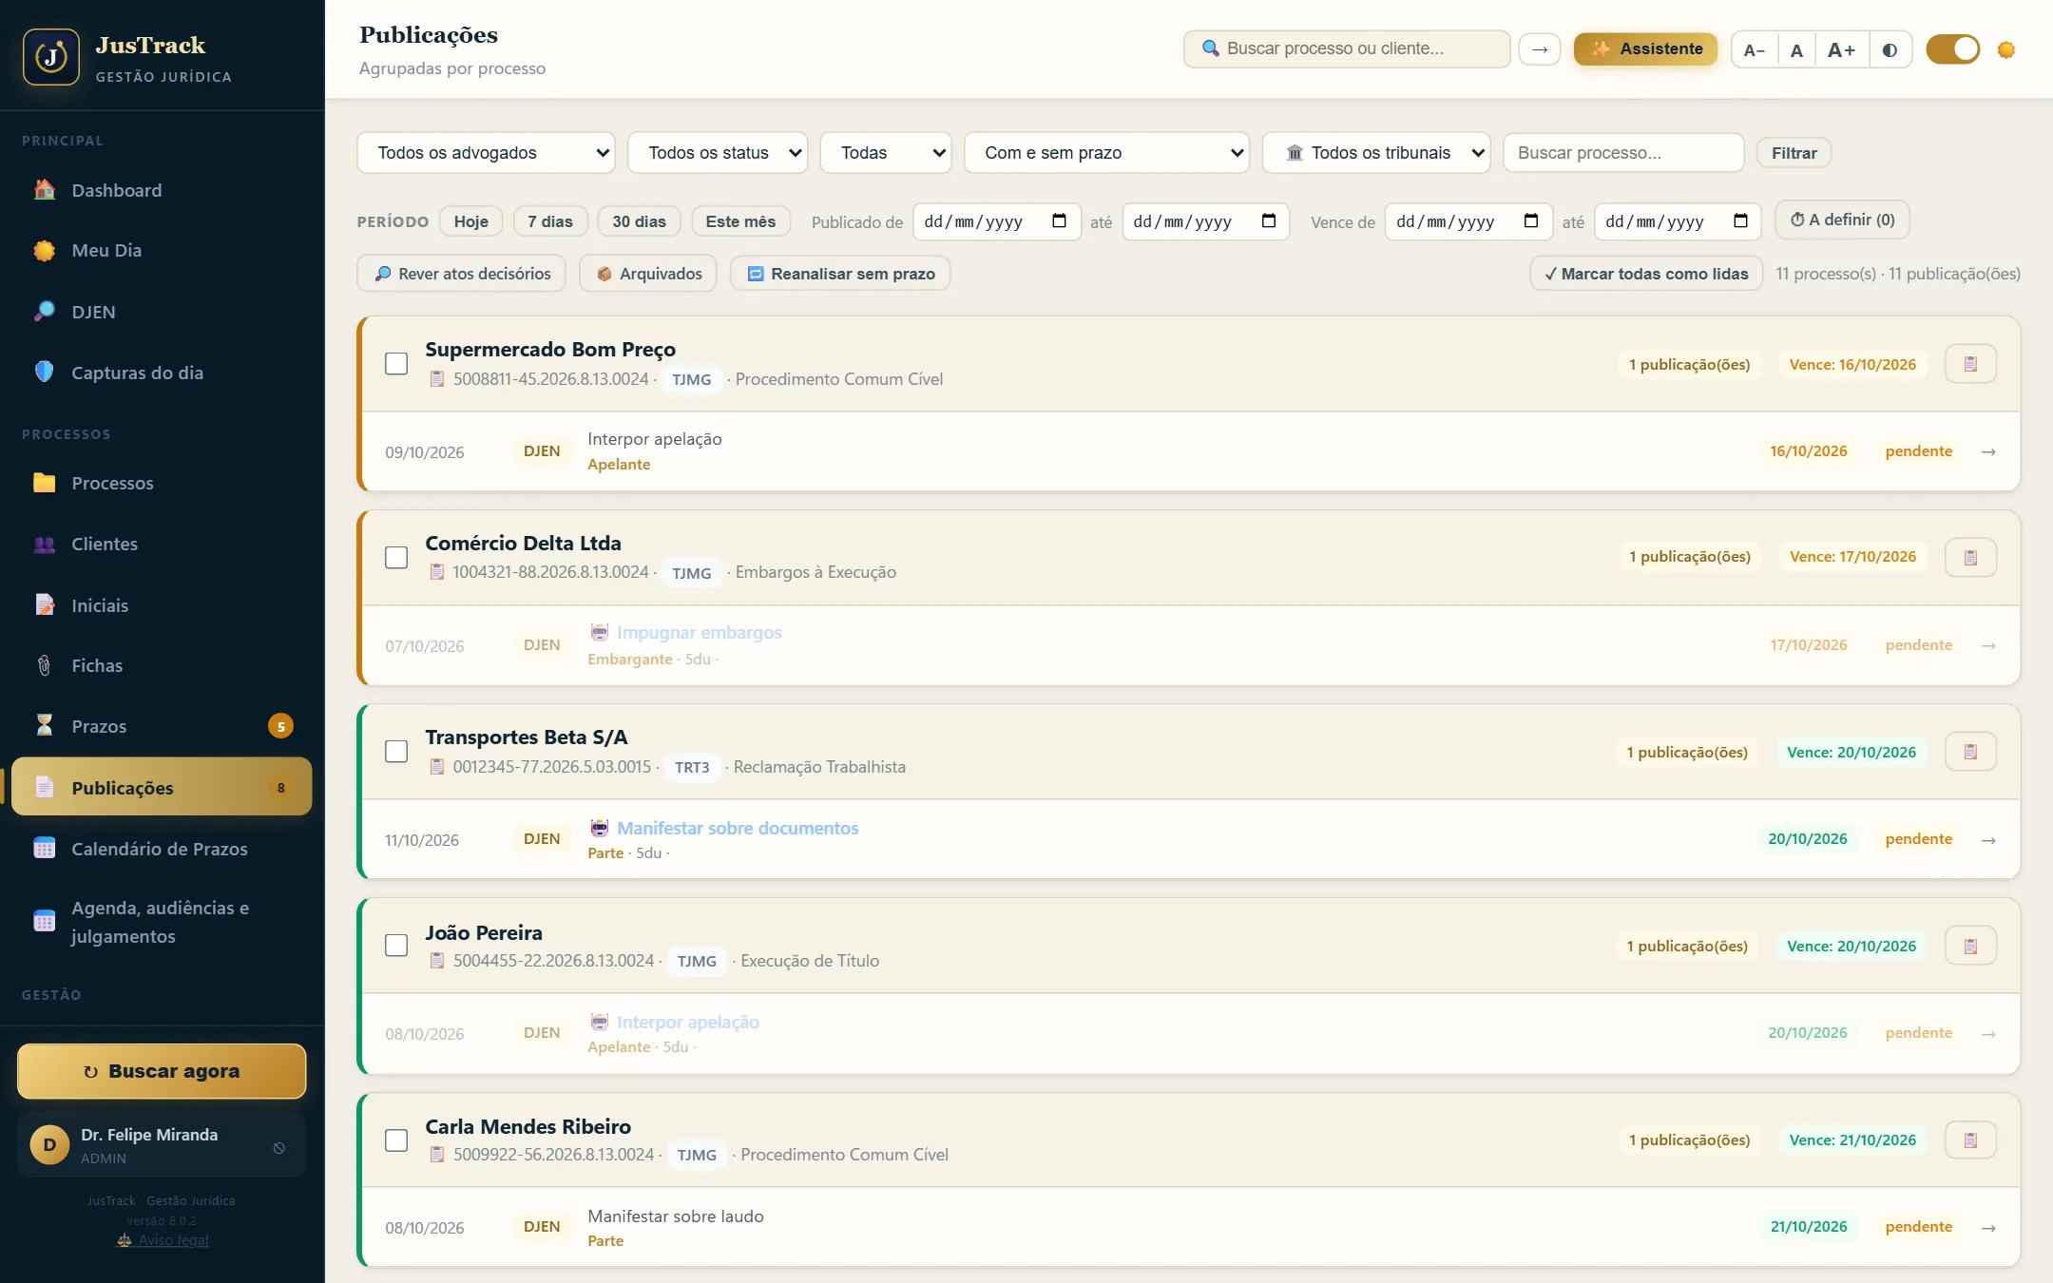Viewport: 2053px width, 1283px height.
Task: Open clipboard icon for Comércio Delta Ltda
Action: click(1970, 557)
